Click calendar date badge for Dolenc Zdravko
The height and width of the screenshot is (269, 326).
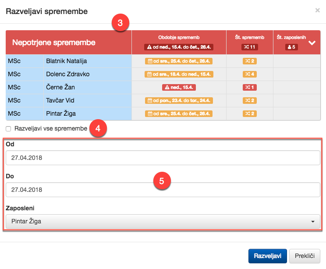tap(179, 74)
